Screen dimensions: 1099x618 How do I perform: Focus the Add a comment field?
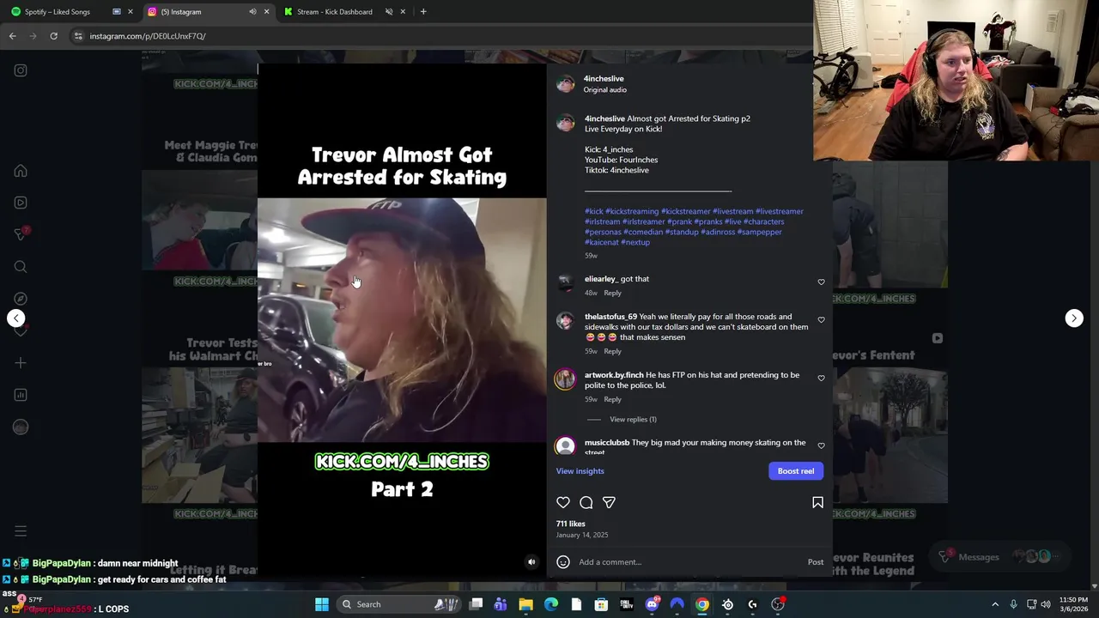[687, 562]
